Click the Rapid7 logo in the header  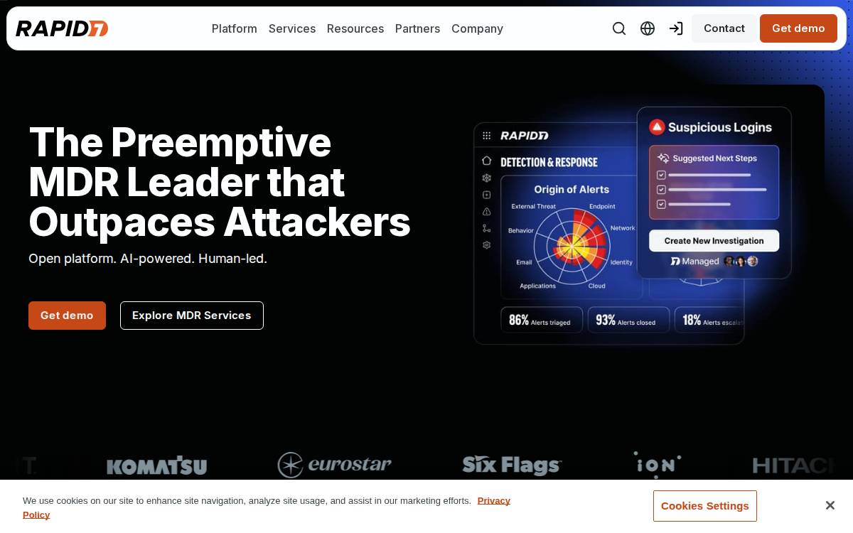62,28
